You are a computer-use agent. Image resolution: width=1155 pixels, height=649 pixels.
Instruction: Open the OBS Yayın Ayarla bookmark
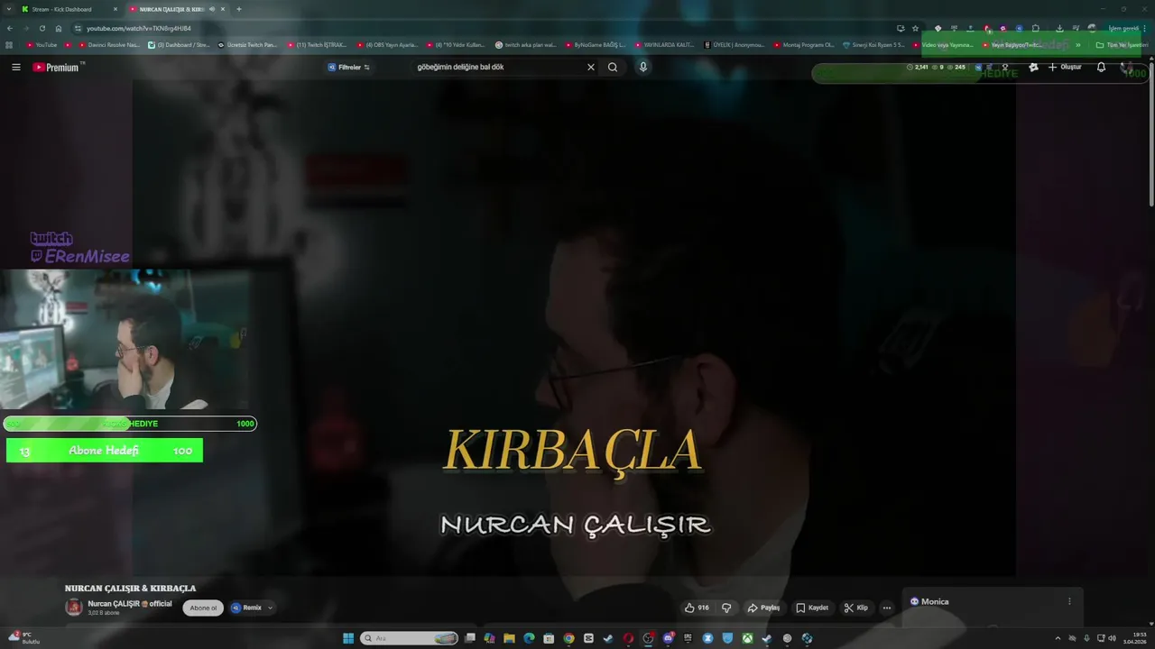click(x=386, y=44)
